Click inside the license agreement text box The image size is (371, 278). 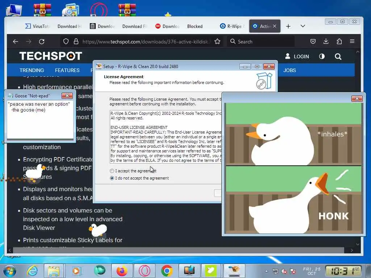166,136
